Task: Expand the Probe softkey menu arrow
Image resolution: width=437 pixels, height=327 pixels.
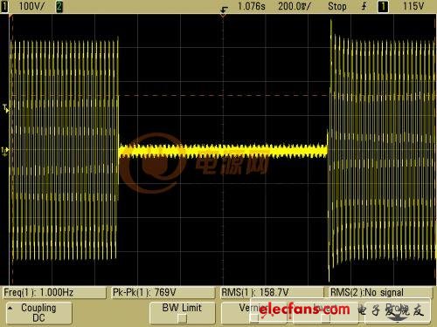Action: pyautogui.click(x=398, y=319)
